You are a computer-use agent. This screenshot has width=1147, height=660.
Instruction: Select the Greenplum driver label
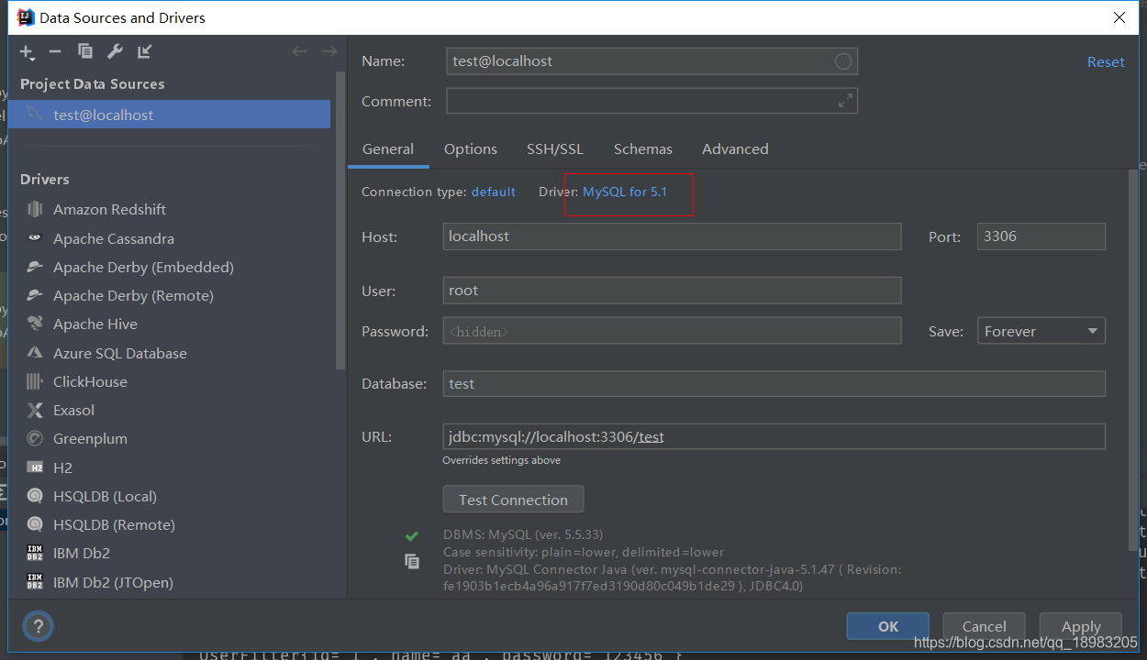pos(90,438)
